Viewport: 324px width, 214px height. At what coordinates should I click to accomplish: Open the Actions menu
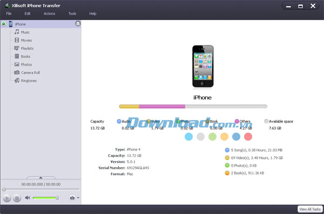tap(49, 13)
